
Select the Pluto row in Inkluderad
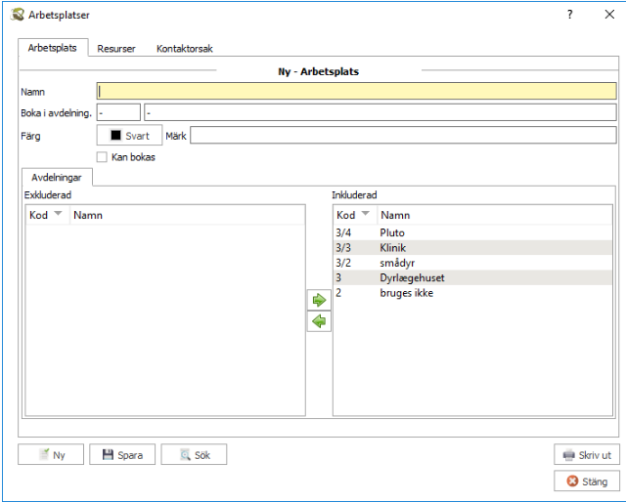point(472,232)
